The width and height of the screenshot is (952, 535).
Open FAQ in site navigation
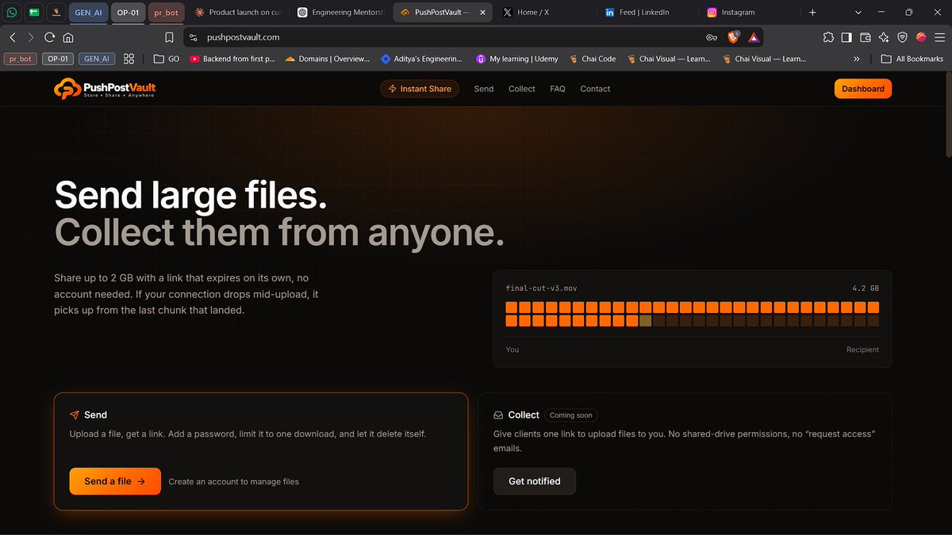(x=558, y=89)
